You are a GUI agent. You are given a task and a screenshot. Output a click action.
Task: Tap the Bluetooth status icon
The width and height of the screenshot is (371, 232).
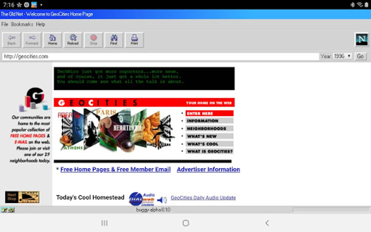coord(352,5)
